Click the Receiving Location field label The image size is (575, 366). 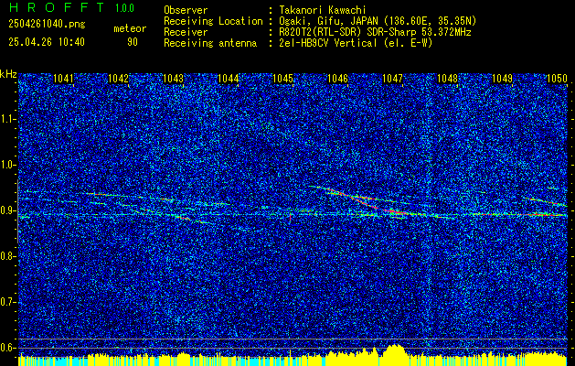click(213, 21)
